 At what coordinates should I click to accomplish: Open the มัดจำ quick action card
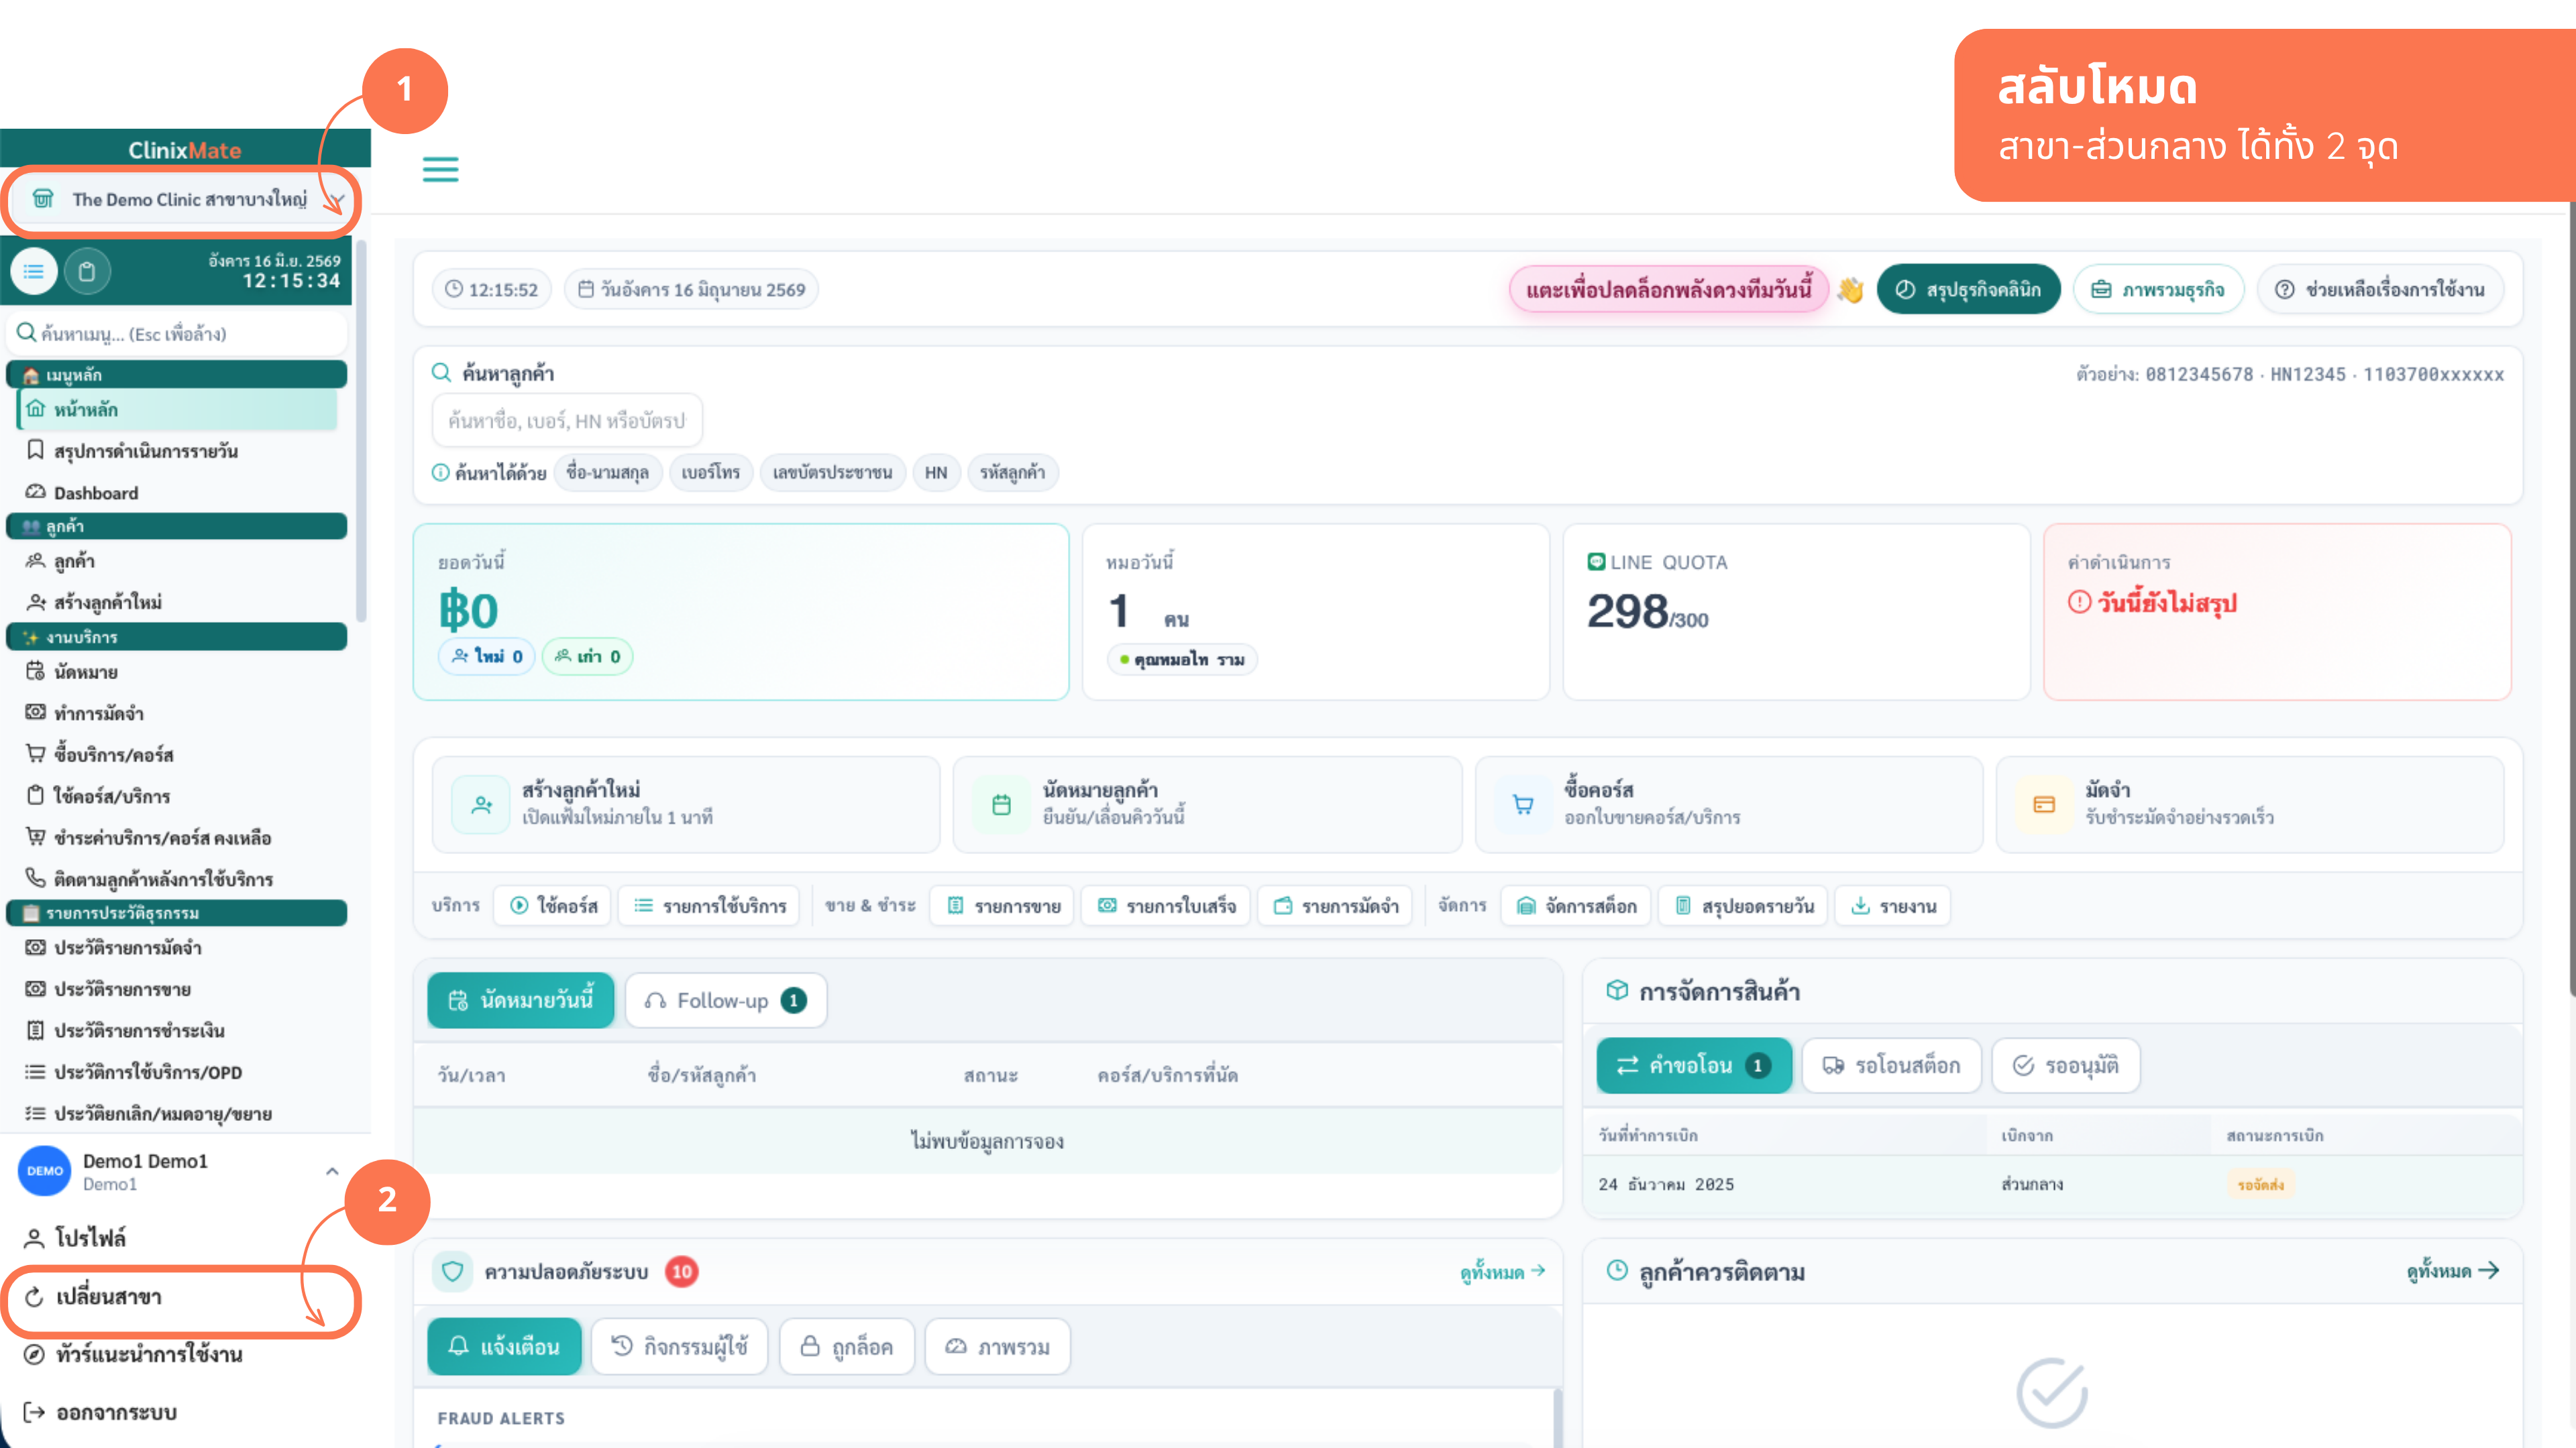[2250, 804]
